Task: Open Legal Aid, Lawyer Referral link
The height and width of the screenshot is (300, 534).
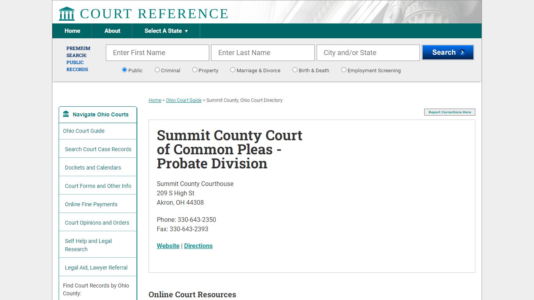Action: click(96, 268)
